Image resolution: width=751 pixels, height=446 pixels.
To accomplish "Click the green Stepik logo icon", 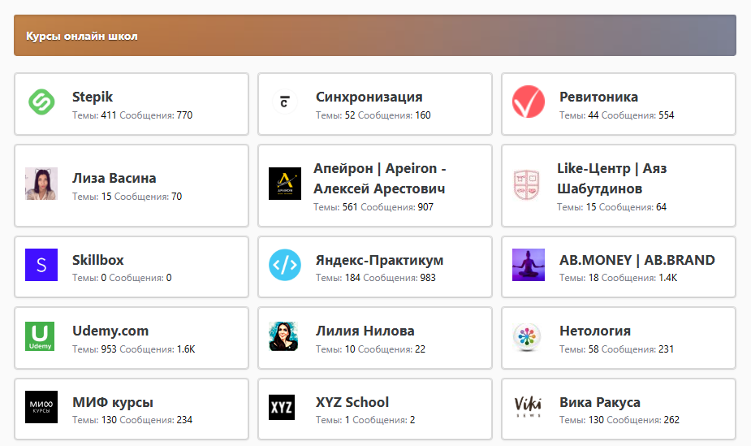I will coord(41,102).
